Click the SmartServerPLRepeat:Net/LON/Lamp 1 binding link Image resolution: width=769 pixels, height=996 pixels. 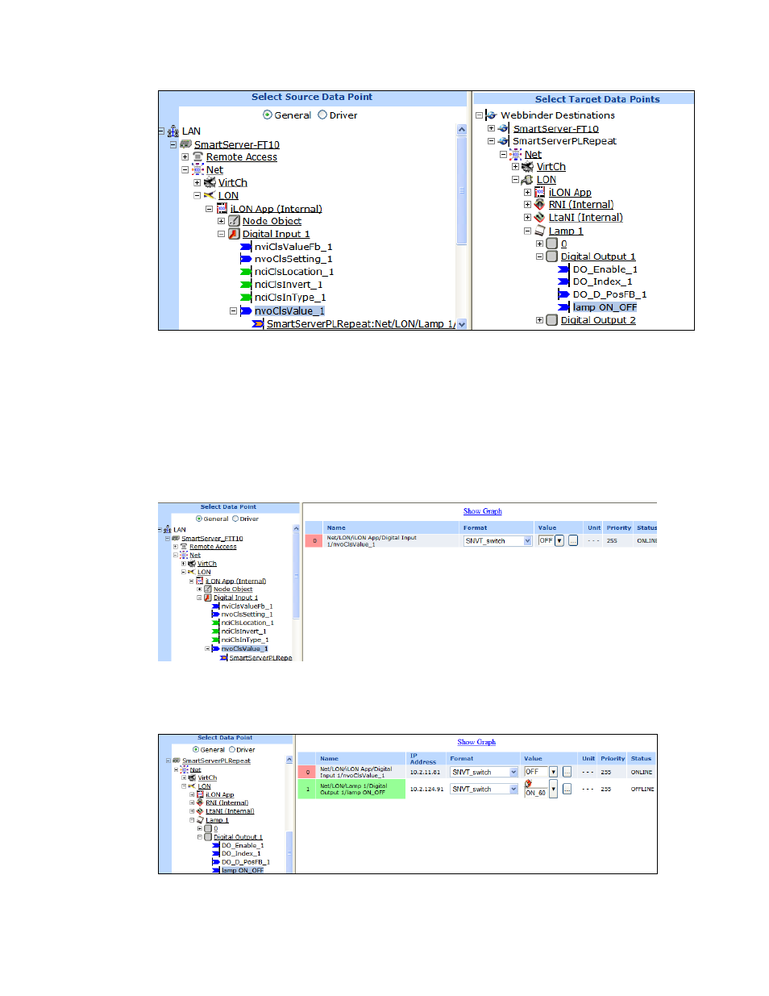(x=360, y=323)
